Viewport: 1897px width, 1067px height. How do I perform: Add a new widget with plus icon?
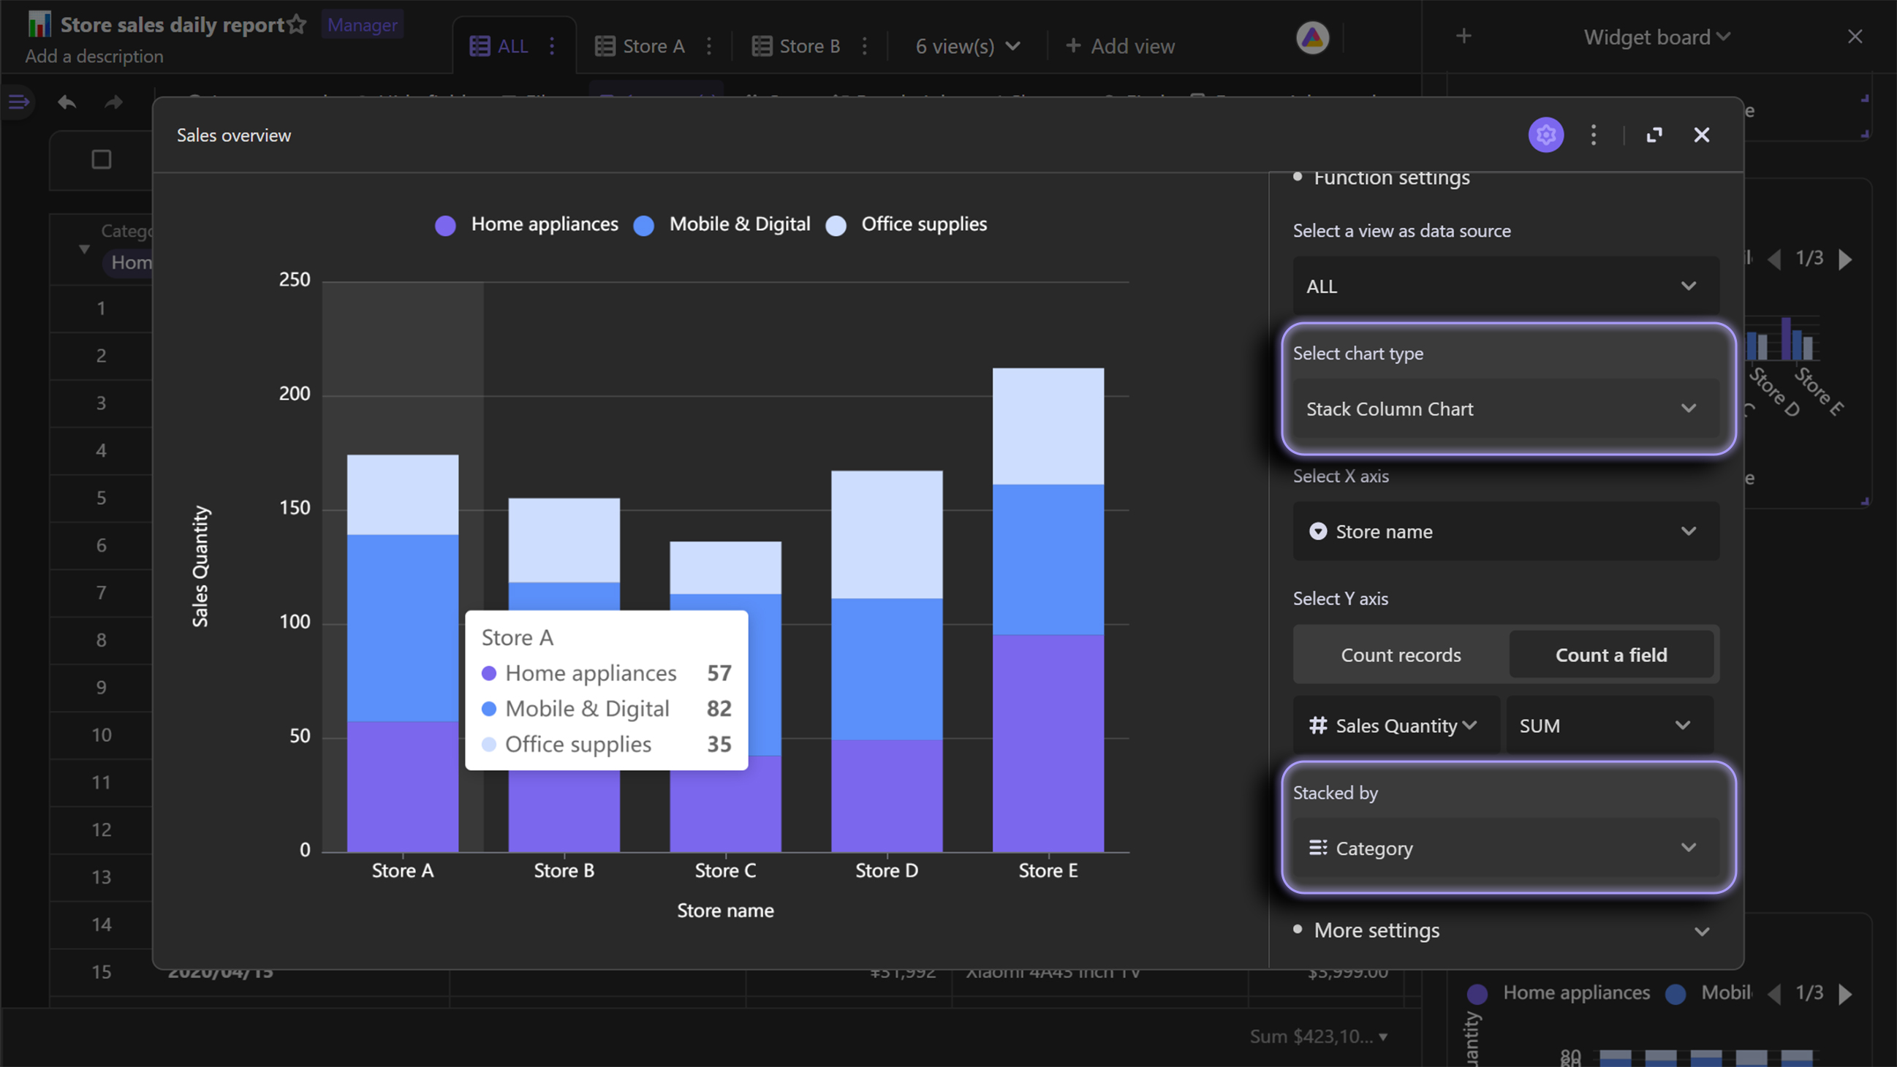tap(1464, 36)
